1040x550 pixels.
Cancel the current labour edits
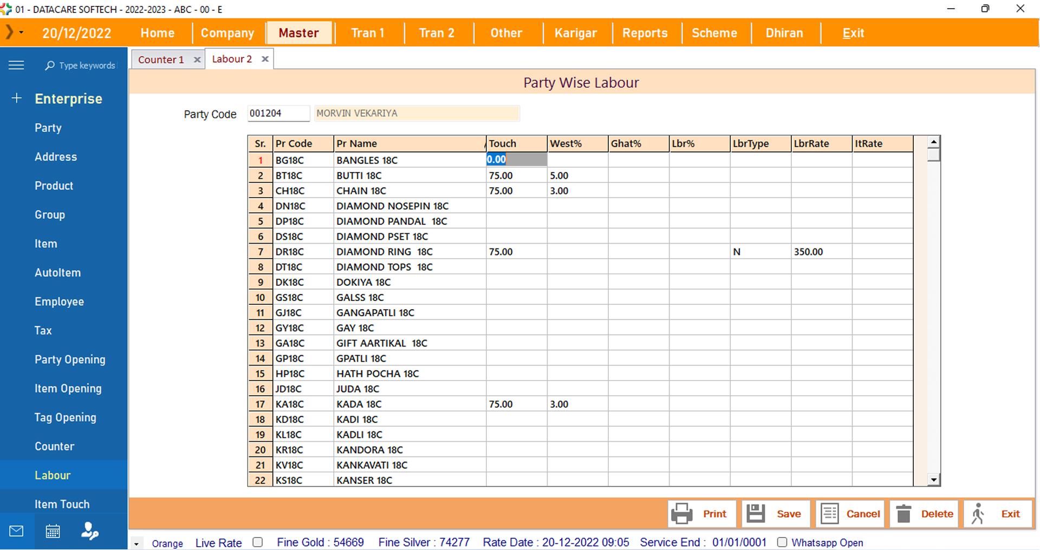pyautogui.click(x=850, y=514)
